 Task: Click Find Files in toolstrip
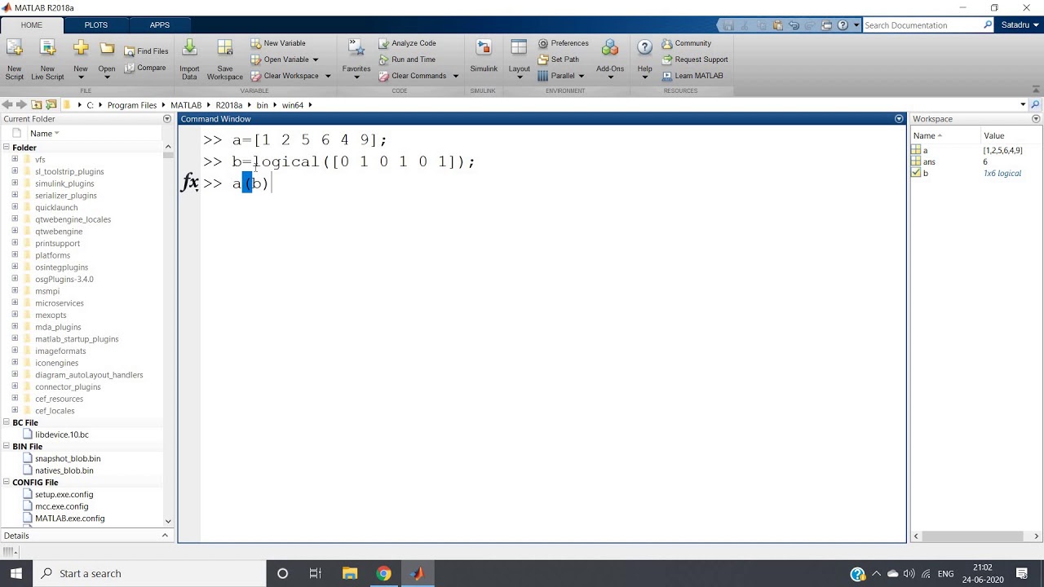click(146, 51)
